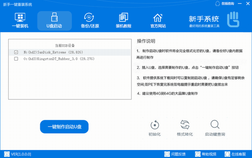The height and width of the screenshot is (158, 252).
Task: Switch to the 备份/还原 tab
Action: pos(90,21)
